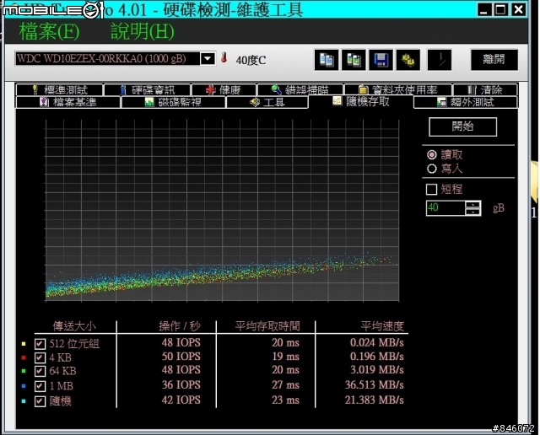Image resolution: width=540 pixels, height=435 pixels.
Task: Uncheck the 隨機 random checkbox
Action: pos(40,401)
